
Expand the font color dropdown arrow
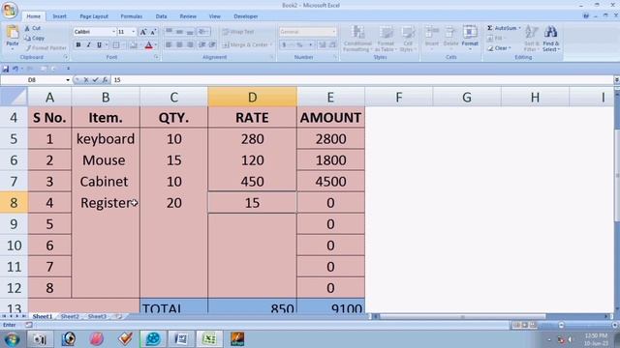pos(155,45)
